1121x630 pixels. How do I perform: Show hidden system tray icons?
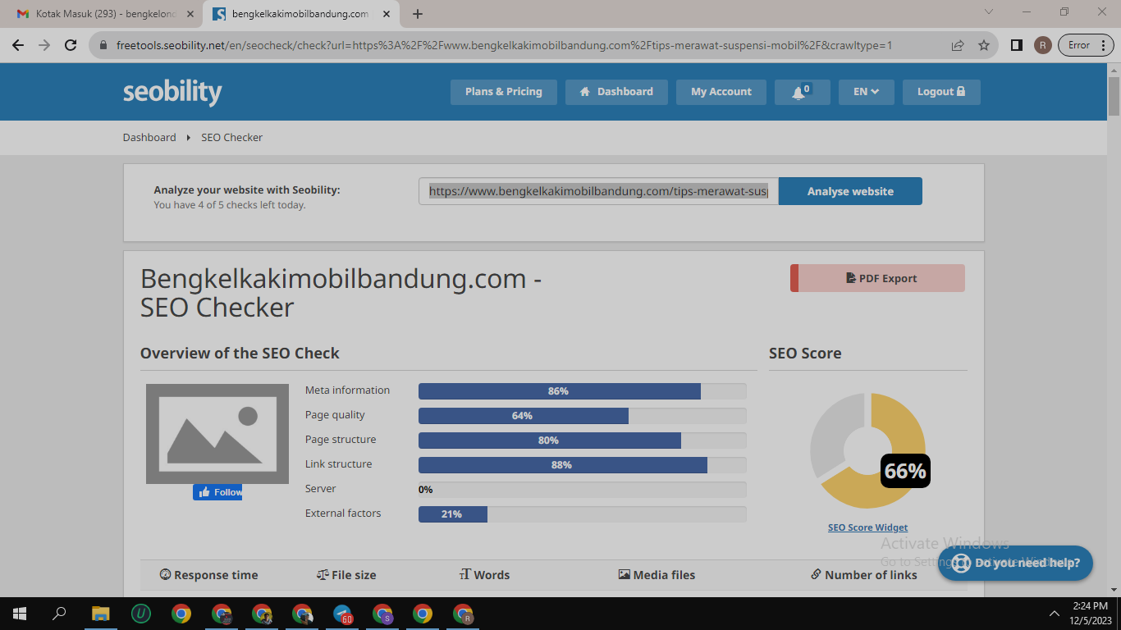[1055, 614]
